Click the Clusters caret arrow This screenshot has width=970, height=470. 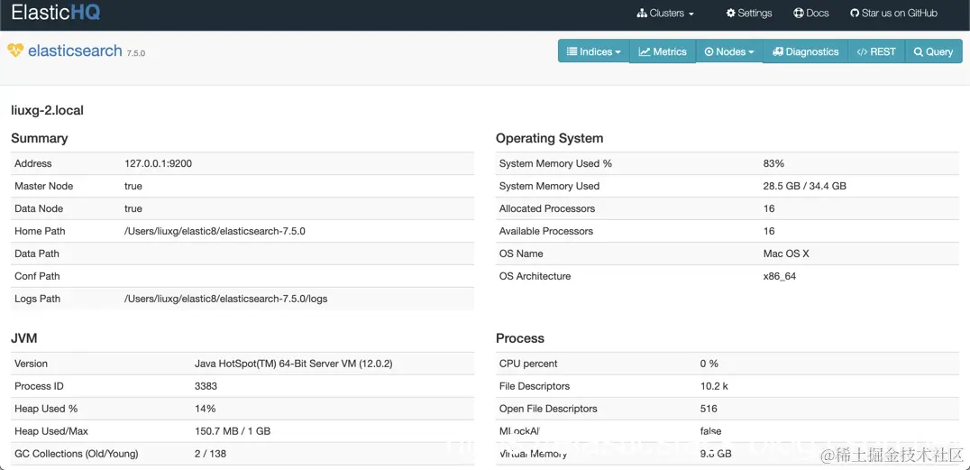click(691, 14)
